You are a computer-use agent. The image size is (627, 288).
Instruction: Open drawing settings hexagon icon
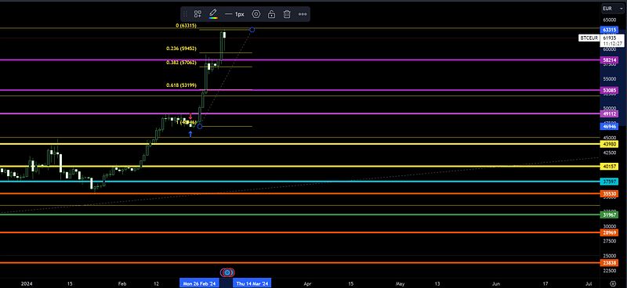click(256, 14)
